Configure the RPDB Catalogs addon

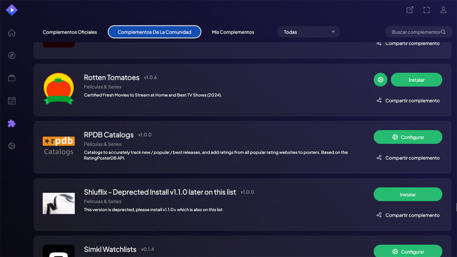click(x=408, y=137)
